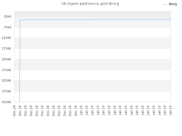Click the line's top-left corner bend
Viewport: 182px width, 136px height.
click(20, 20)
